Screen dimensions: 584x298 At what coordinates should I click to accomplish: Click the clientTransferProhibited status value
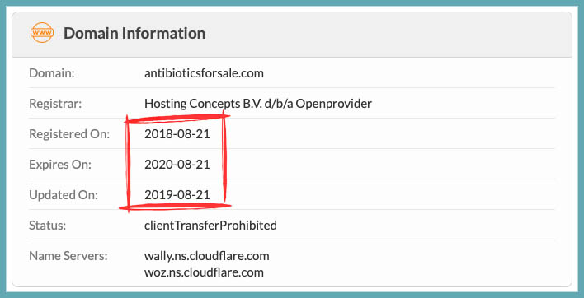pyautogui.click(x=211, y=226)
